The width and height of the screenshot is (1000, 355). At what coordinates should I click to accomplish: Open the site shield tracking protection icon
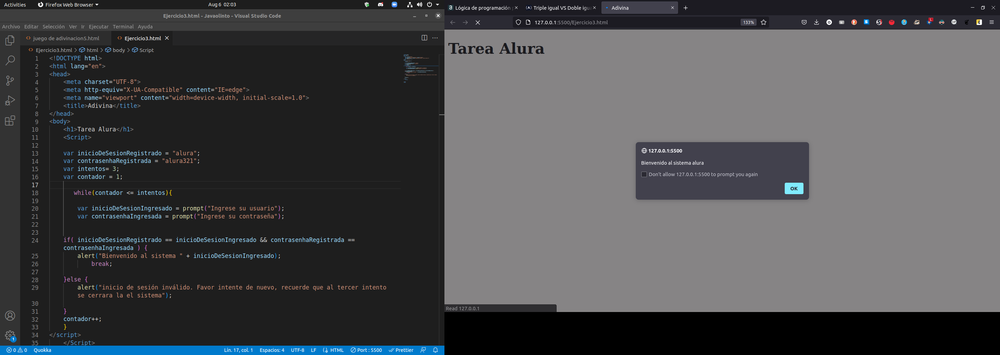coord(518,23)
